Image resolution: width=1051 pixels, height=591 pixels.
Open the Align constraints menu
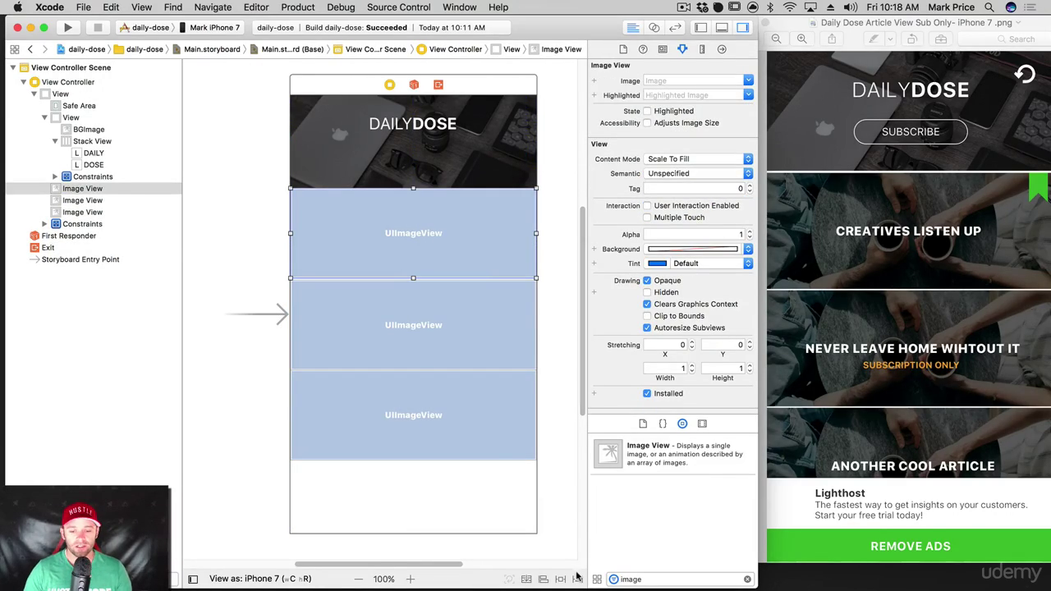(x=544, y=579)
